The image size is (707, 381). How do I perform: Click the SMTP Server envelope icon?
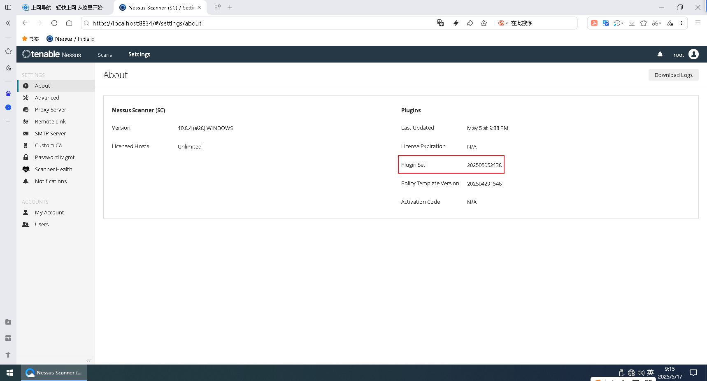(26, 134)
